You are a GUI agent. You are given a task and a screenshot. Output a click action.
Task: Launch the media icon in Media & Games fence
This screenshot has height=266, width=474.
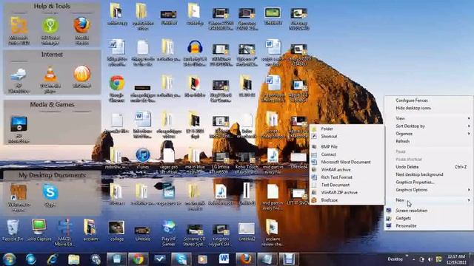point(19,129)
